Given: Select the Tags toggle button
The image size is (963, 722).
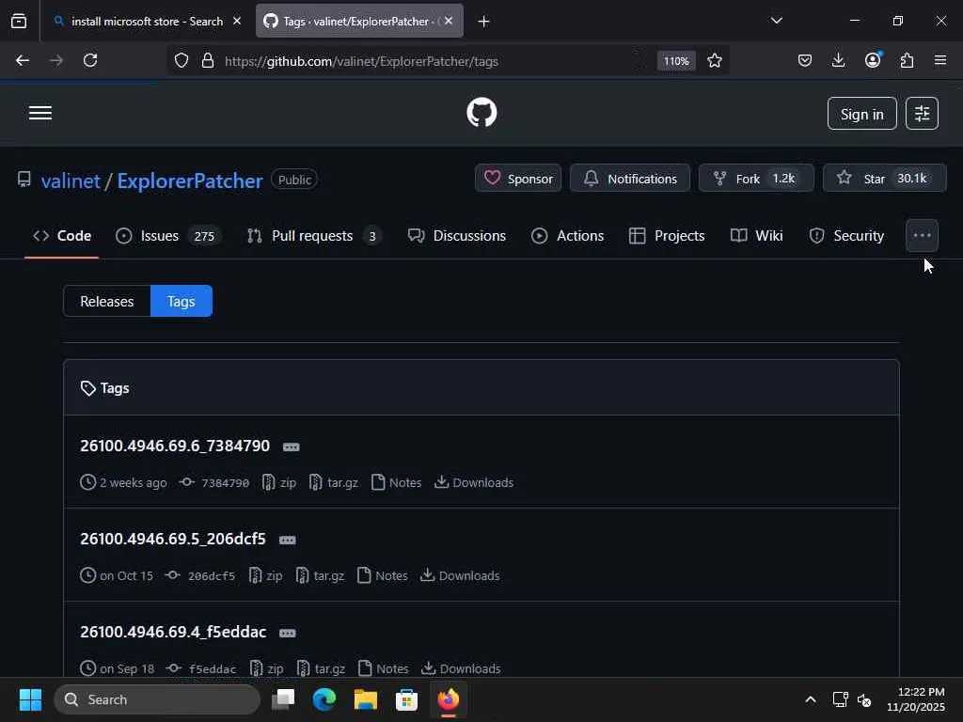Looking at the screenshot, I should point(182,302).
